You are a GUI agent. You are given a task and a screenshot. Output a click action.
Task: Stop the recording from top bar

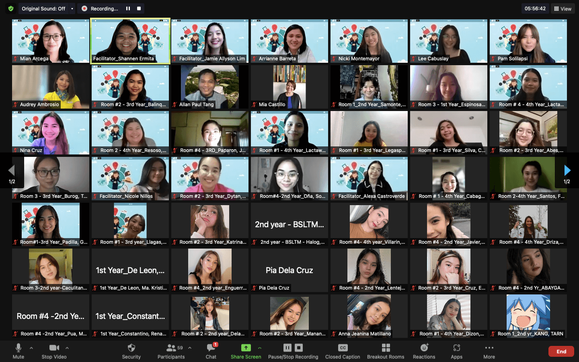(139, 8)
